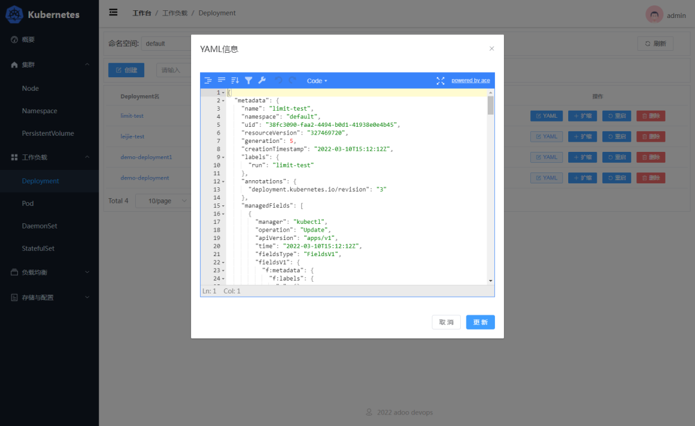The height and width of the screenshot is (426, 695).
Task: Open the Pod page in sidebar
Action: point(28,203)
